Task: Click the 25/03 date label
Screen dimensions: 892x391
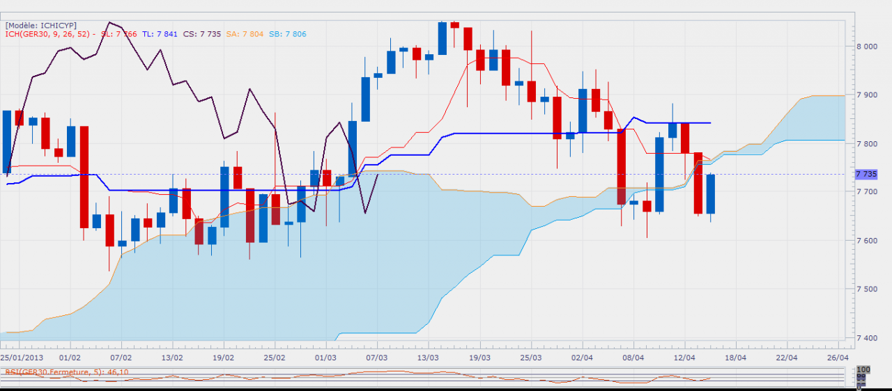Action: tap(530, 356)
